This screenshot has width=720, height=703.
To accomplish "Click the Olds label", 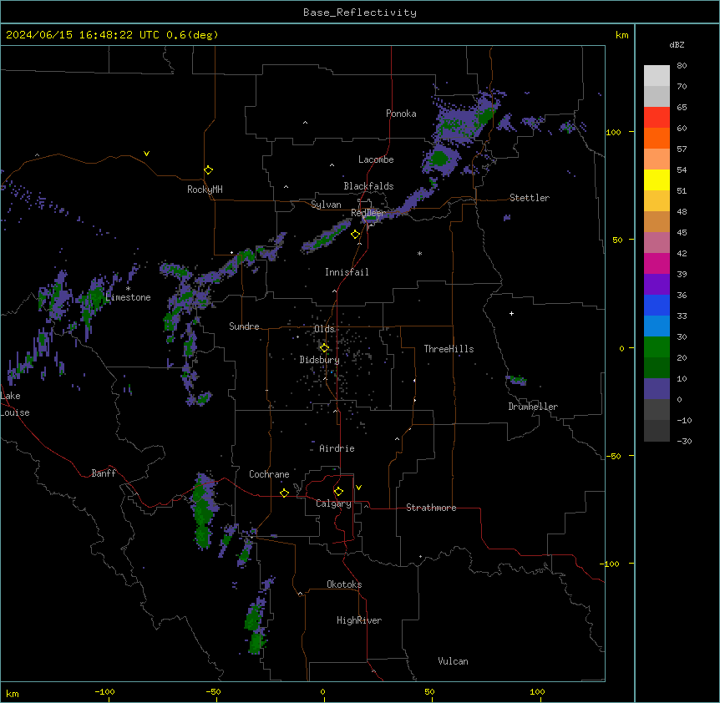I will (x=324, y=329).
